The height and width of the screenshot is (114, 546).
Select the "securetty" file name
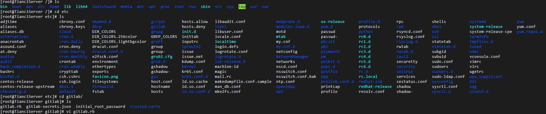(407, 62)
